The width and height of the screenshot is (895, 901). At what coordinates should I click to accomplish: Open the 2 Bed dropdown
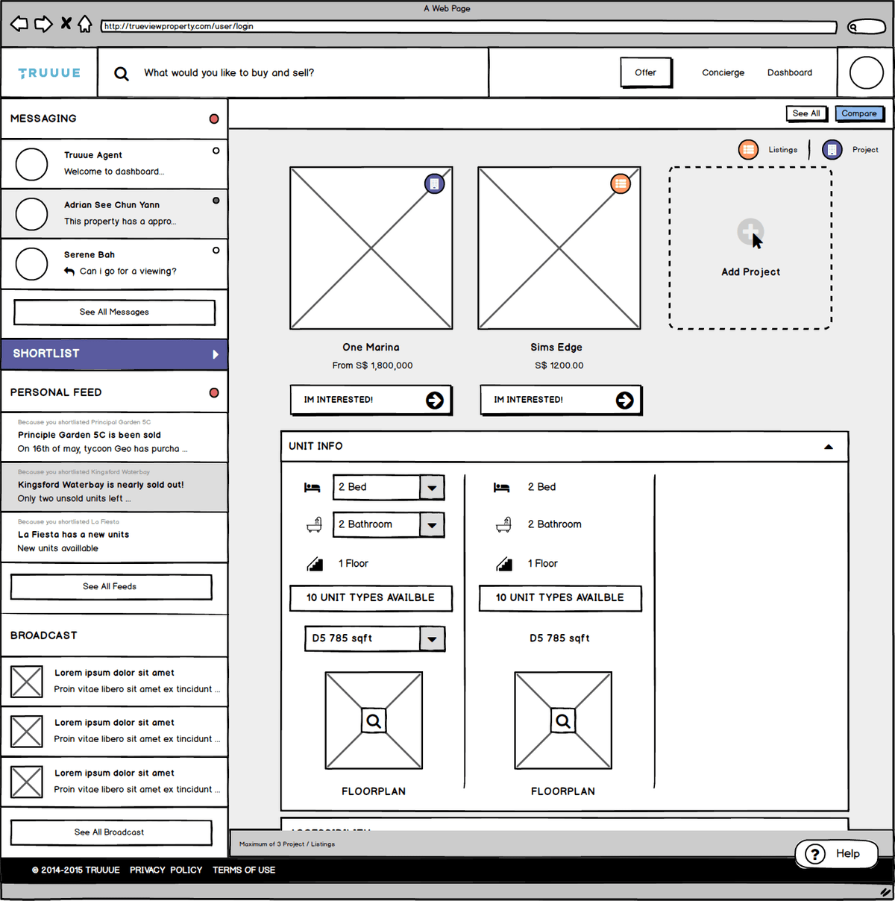click(x=432, y=488)
